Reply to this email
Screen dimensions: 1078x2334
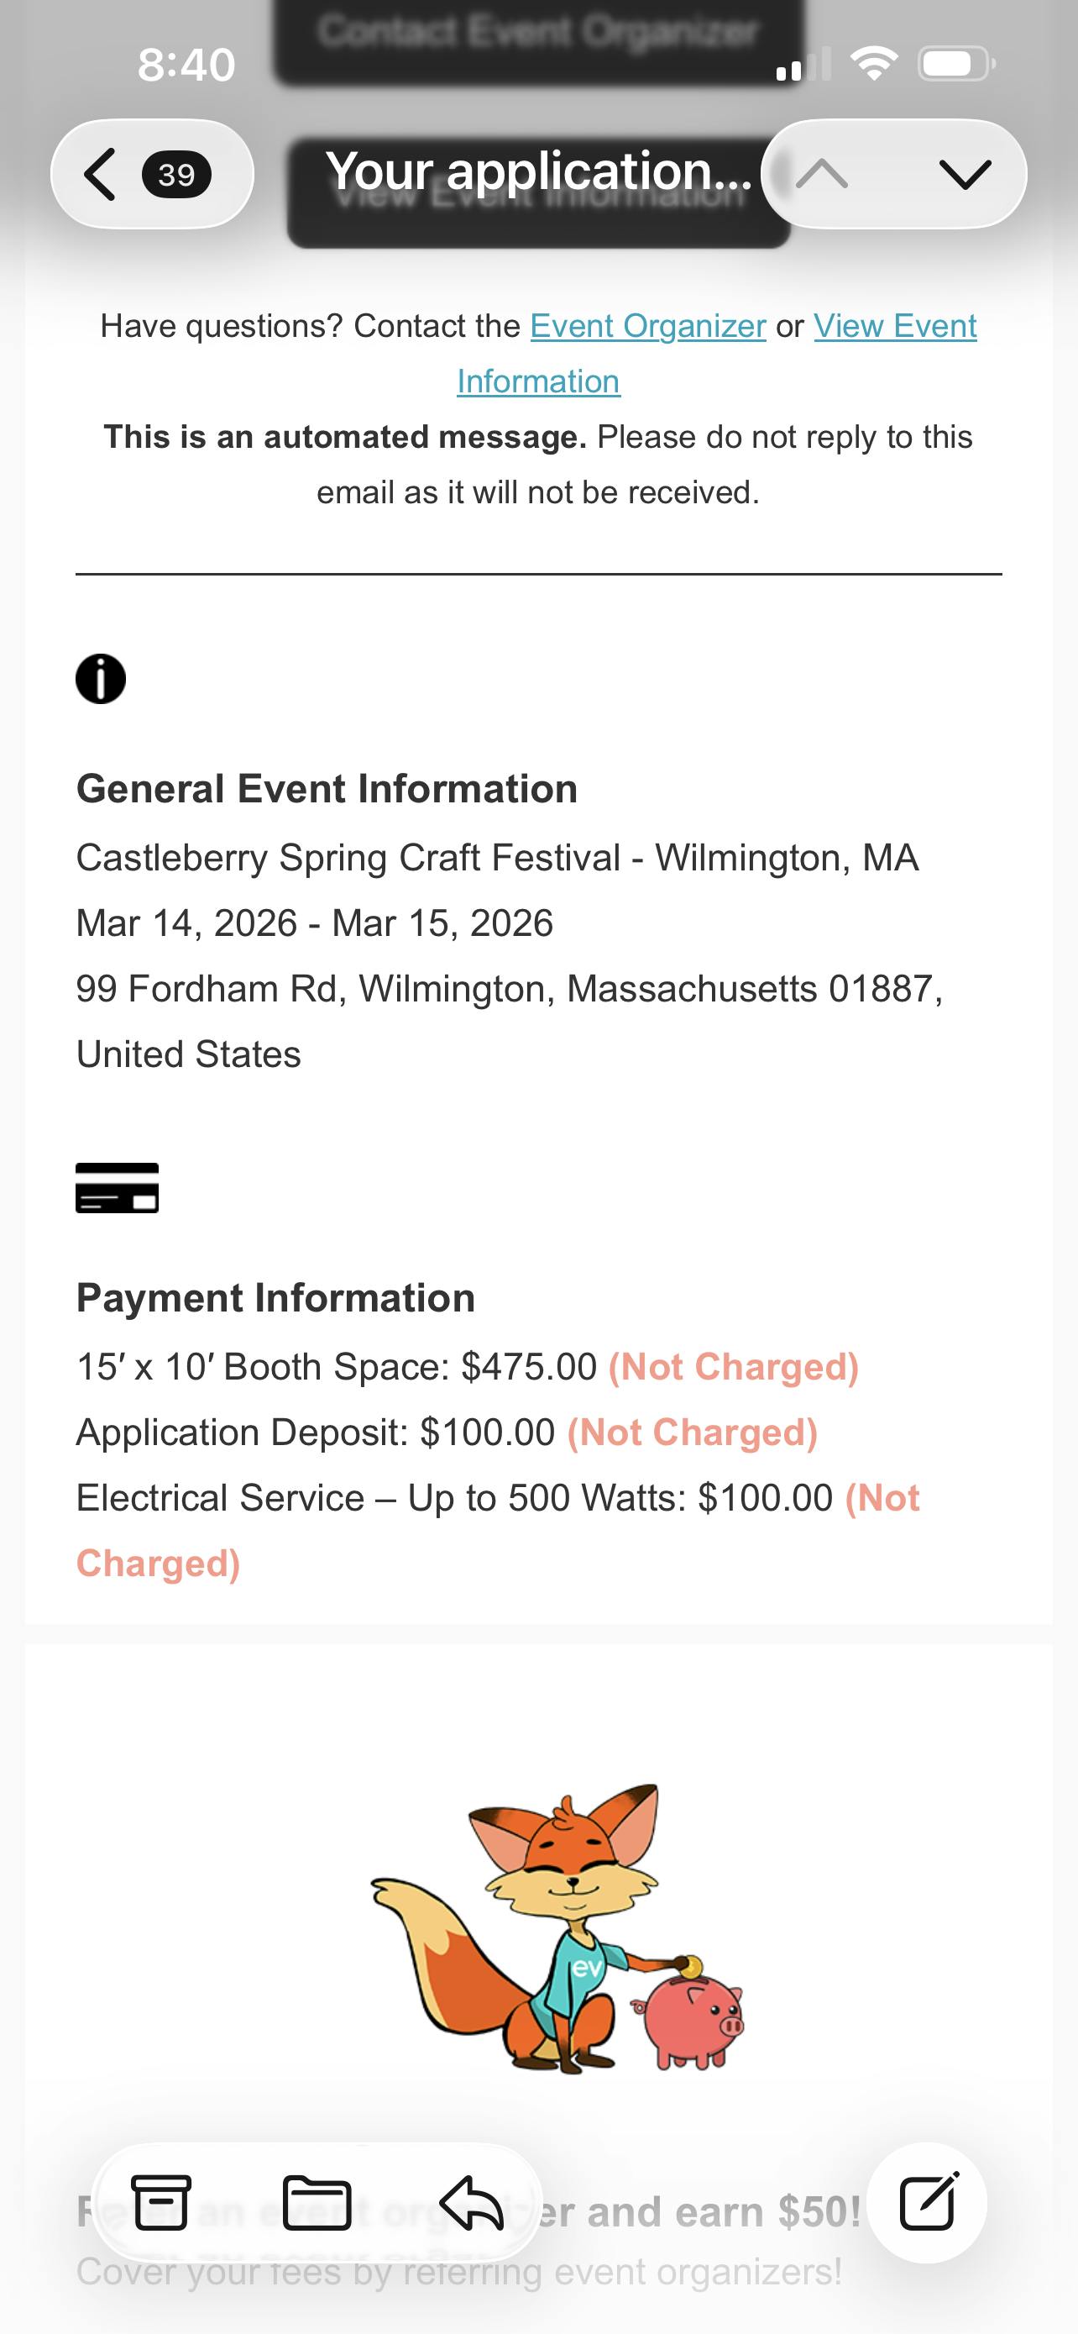click(x=472, y=2203)
